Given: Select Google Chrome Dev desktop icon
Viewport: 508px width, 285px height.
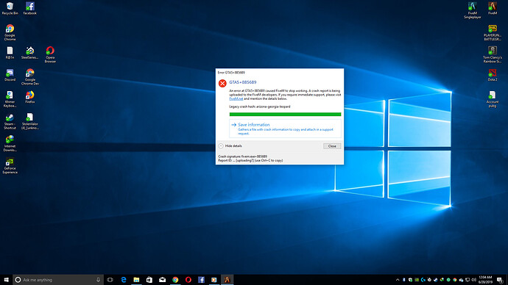Looking at the screenshot, I should click(x=29, y=77).
